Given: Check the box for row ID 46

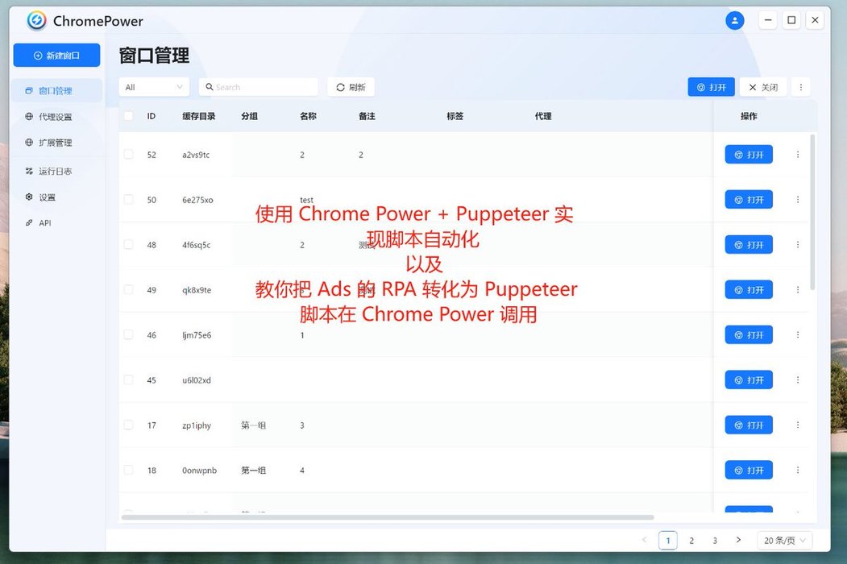Looking at the screenshot, I should (x=129, y=335).
